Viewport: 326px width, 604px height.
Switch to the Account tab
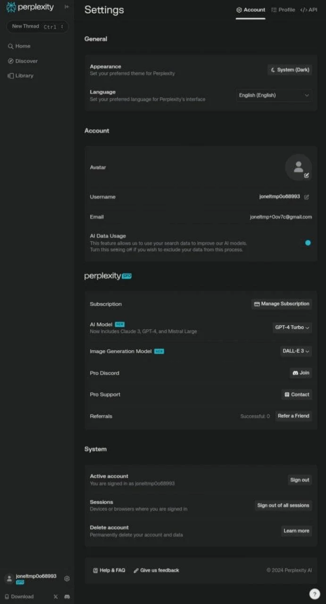251,10
